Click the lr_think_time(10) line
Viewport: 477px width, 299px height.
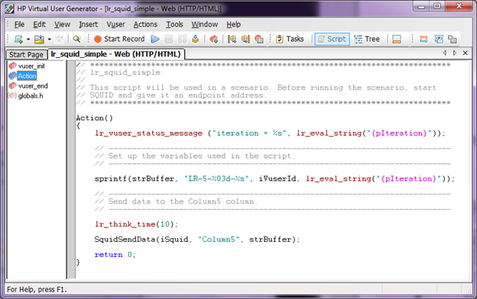click(136, 224)
